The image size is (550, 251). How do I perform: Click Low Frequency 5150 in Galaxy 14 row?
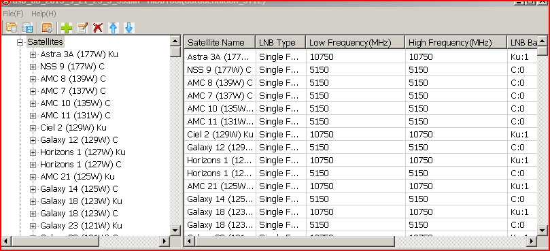(356, 199)
